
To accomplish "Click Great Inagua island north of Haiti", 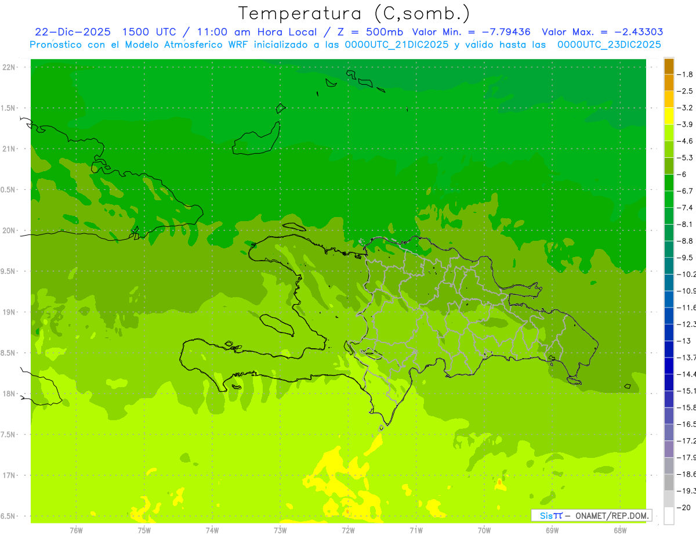I will point(256,139).
